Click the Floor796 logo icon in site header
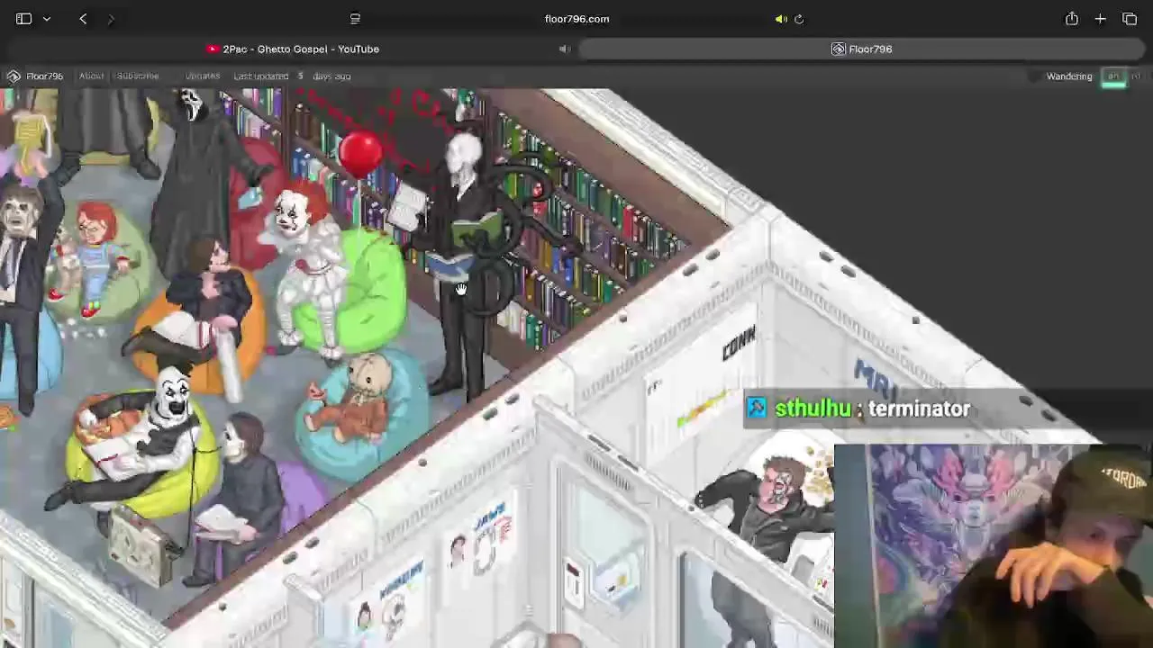 click(14, 76)
